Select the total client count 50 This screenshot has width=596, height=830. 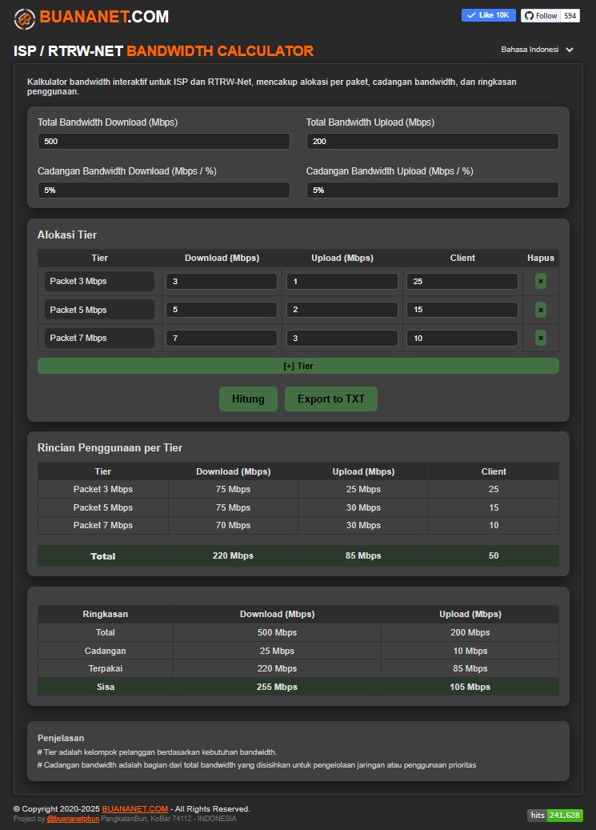(494, 555)
